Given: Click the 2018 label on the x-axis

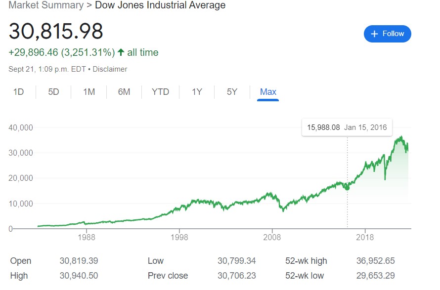Looking at the screenshot, I should [365, 237].
